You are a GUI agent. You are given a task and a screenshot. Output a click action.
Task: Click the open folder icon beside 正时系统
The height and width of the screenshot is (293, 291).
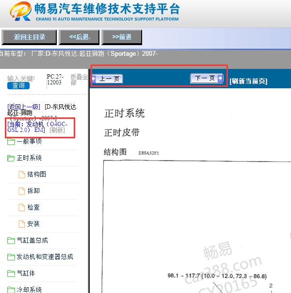point(11,158)
